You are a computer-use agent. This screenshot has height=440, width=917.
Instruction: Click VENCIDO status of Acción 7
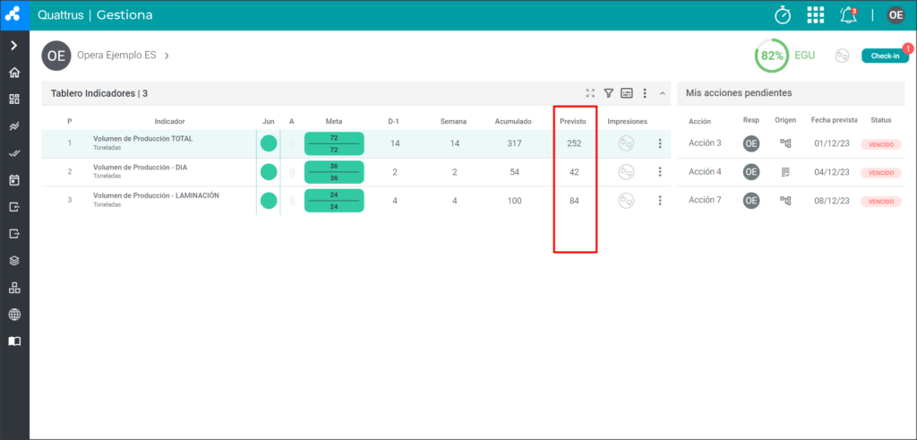881,202
